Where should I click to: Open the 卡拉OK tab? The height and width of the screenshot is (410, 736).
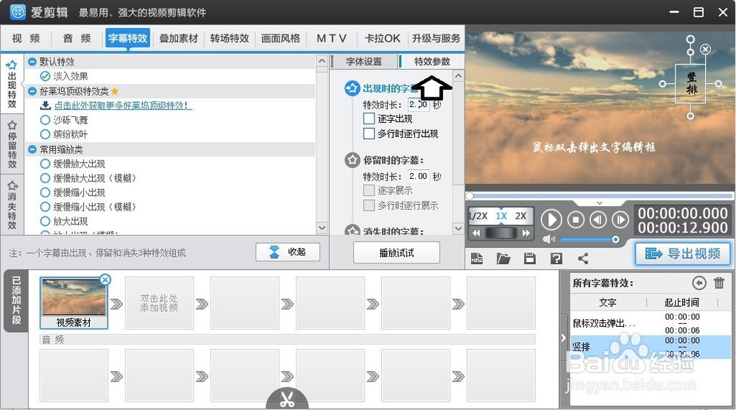383,38
